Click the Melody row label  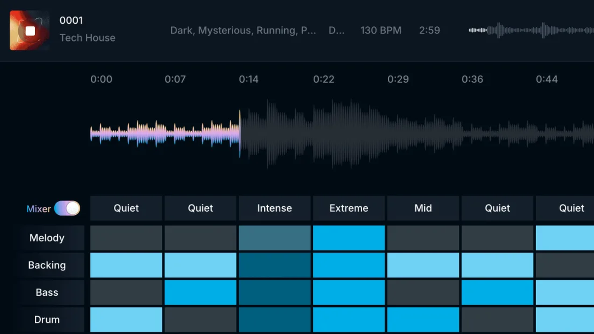tap(47, 238)
